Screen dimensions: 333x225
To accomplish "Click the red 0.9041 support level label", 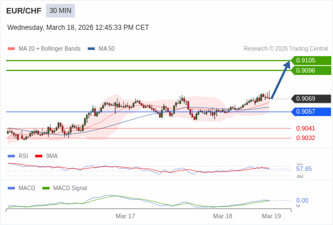I will coord(305,128).
